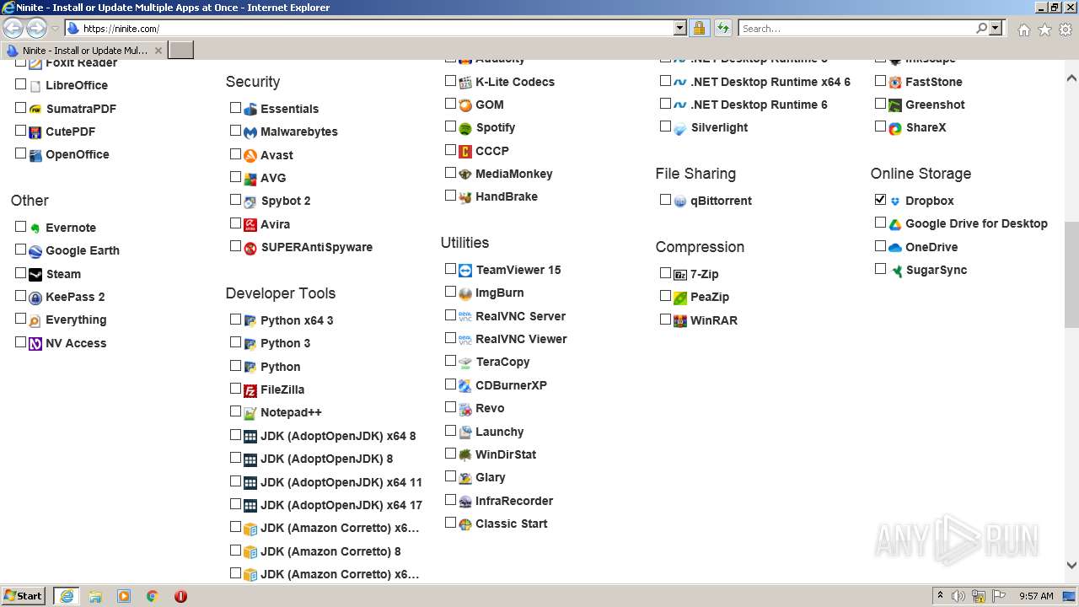
Task: Click the ShareX icon
Action: coord(895,128)
